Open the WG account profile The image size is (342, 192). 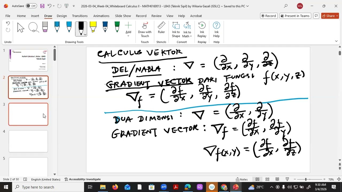300,6
